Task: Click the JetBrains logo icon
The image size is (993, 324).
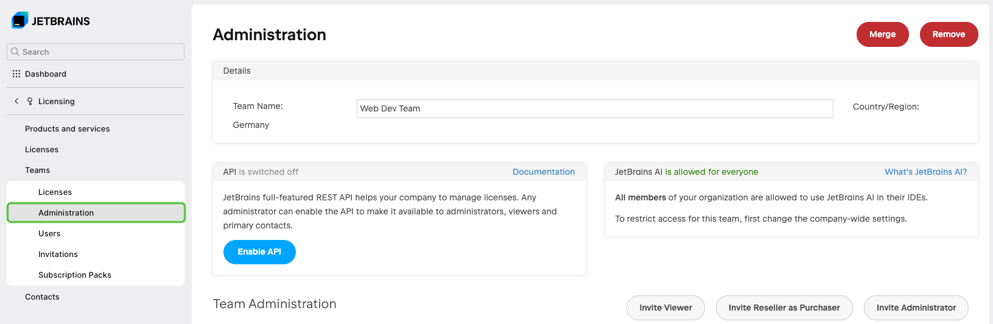Action: (19, 21)
